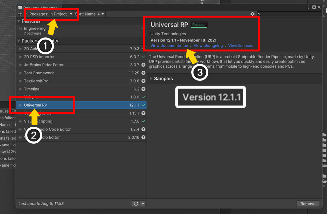Click the refresh package list button

click(x=136, y=204)
